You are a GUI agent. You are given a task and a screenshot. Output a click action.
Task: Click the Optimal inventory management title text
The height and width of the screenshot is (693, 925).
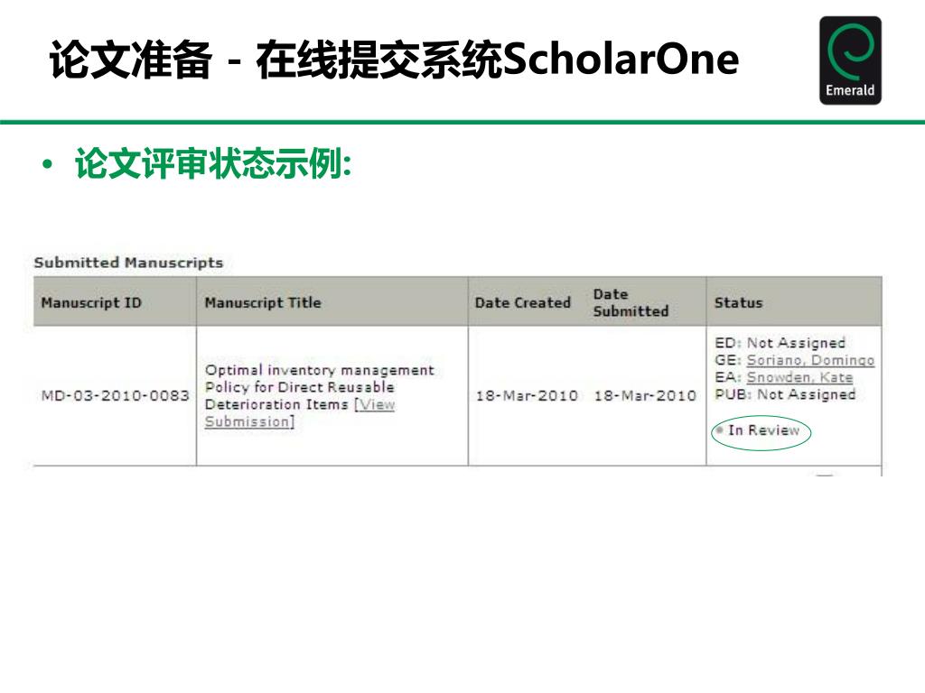point(319,387)
